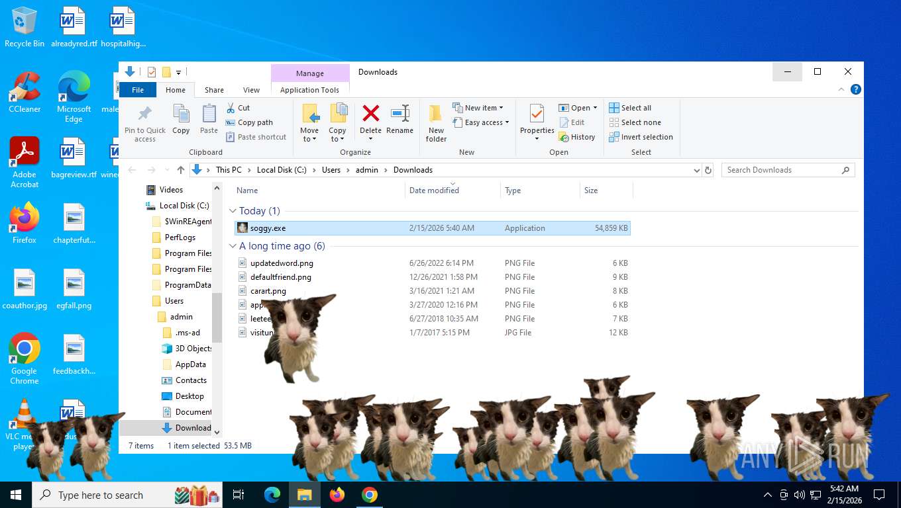901x508 pixels.
Task: Click Invert selection in ribbon
Action: click(x=641, y=137)
